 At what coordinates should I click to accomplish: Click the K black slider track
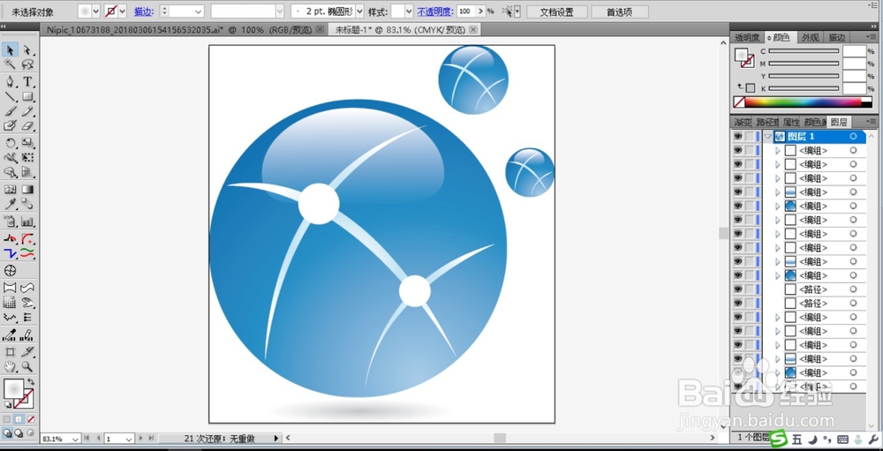(x=804, y=88)
